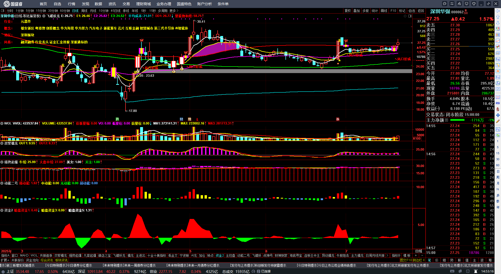This screenshot has width=501, height=274.
Task: Click the monitor screen icon in title bar
Action: [467, 4]
